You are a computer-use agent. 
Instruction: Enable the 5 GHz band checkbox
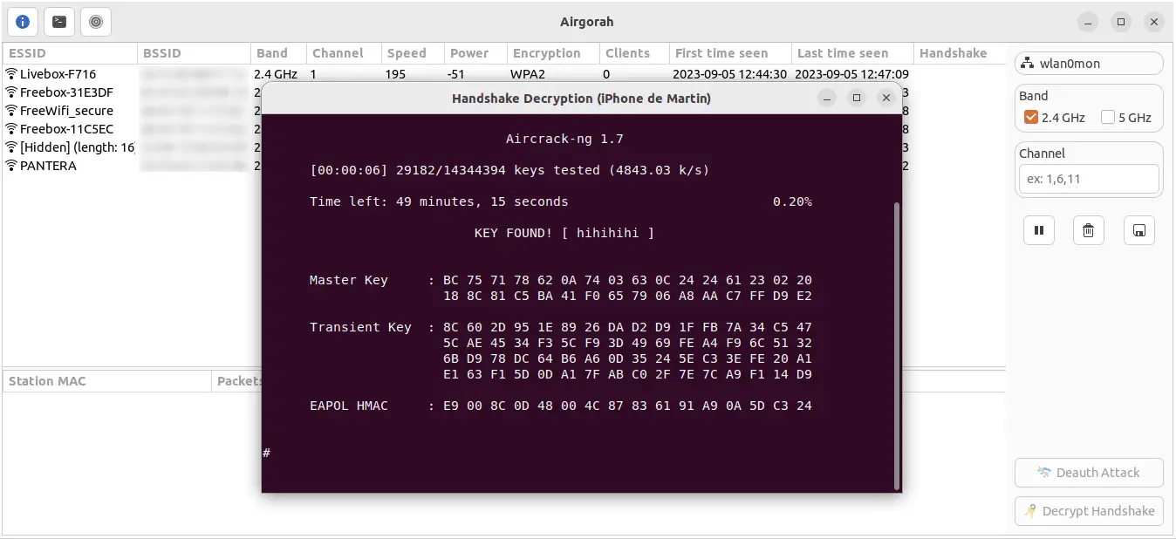coord(1108,117)
